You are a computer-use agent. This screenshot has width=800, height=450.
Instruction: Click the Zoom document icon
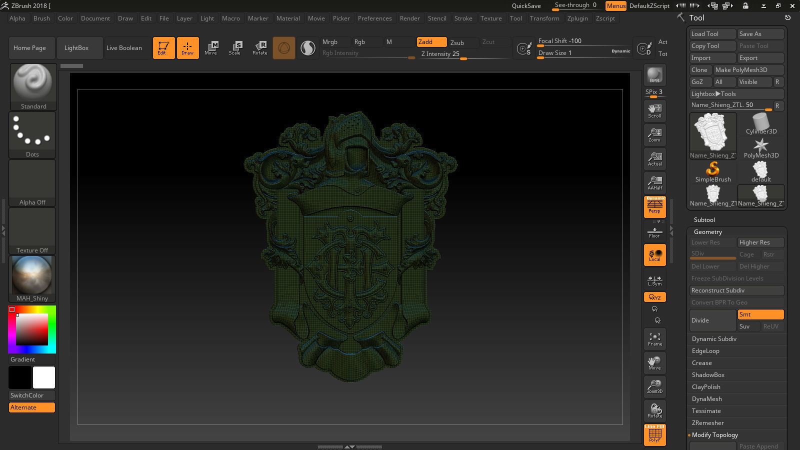pyautogui.click(x=654, y=135)
